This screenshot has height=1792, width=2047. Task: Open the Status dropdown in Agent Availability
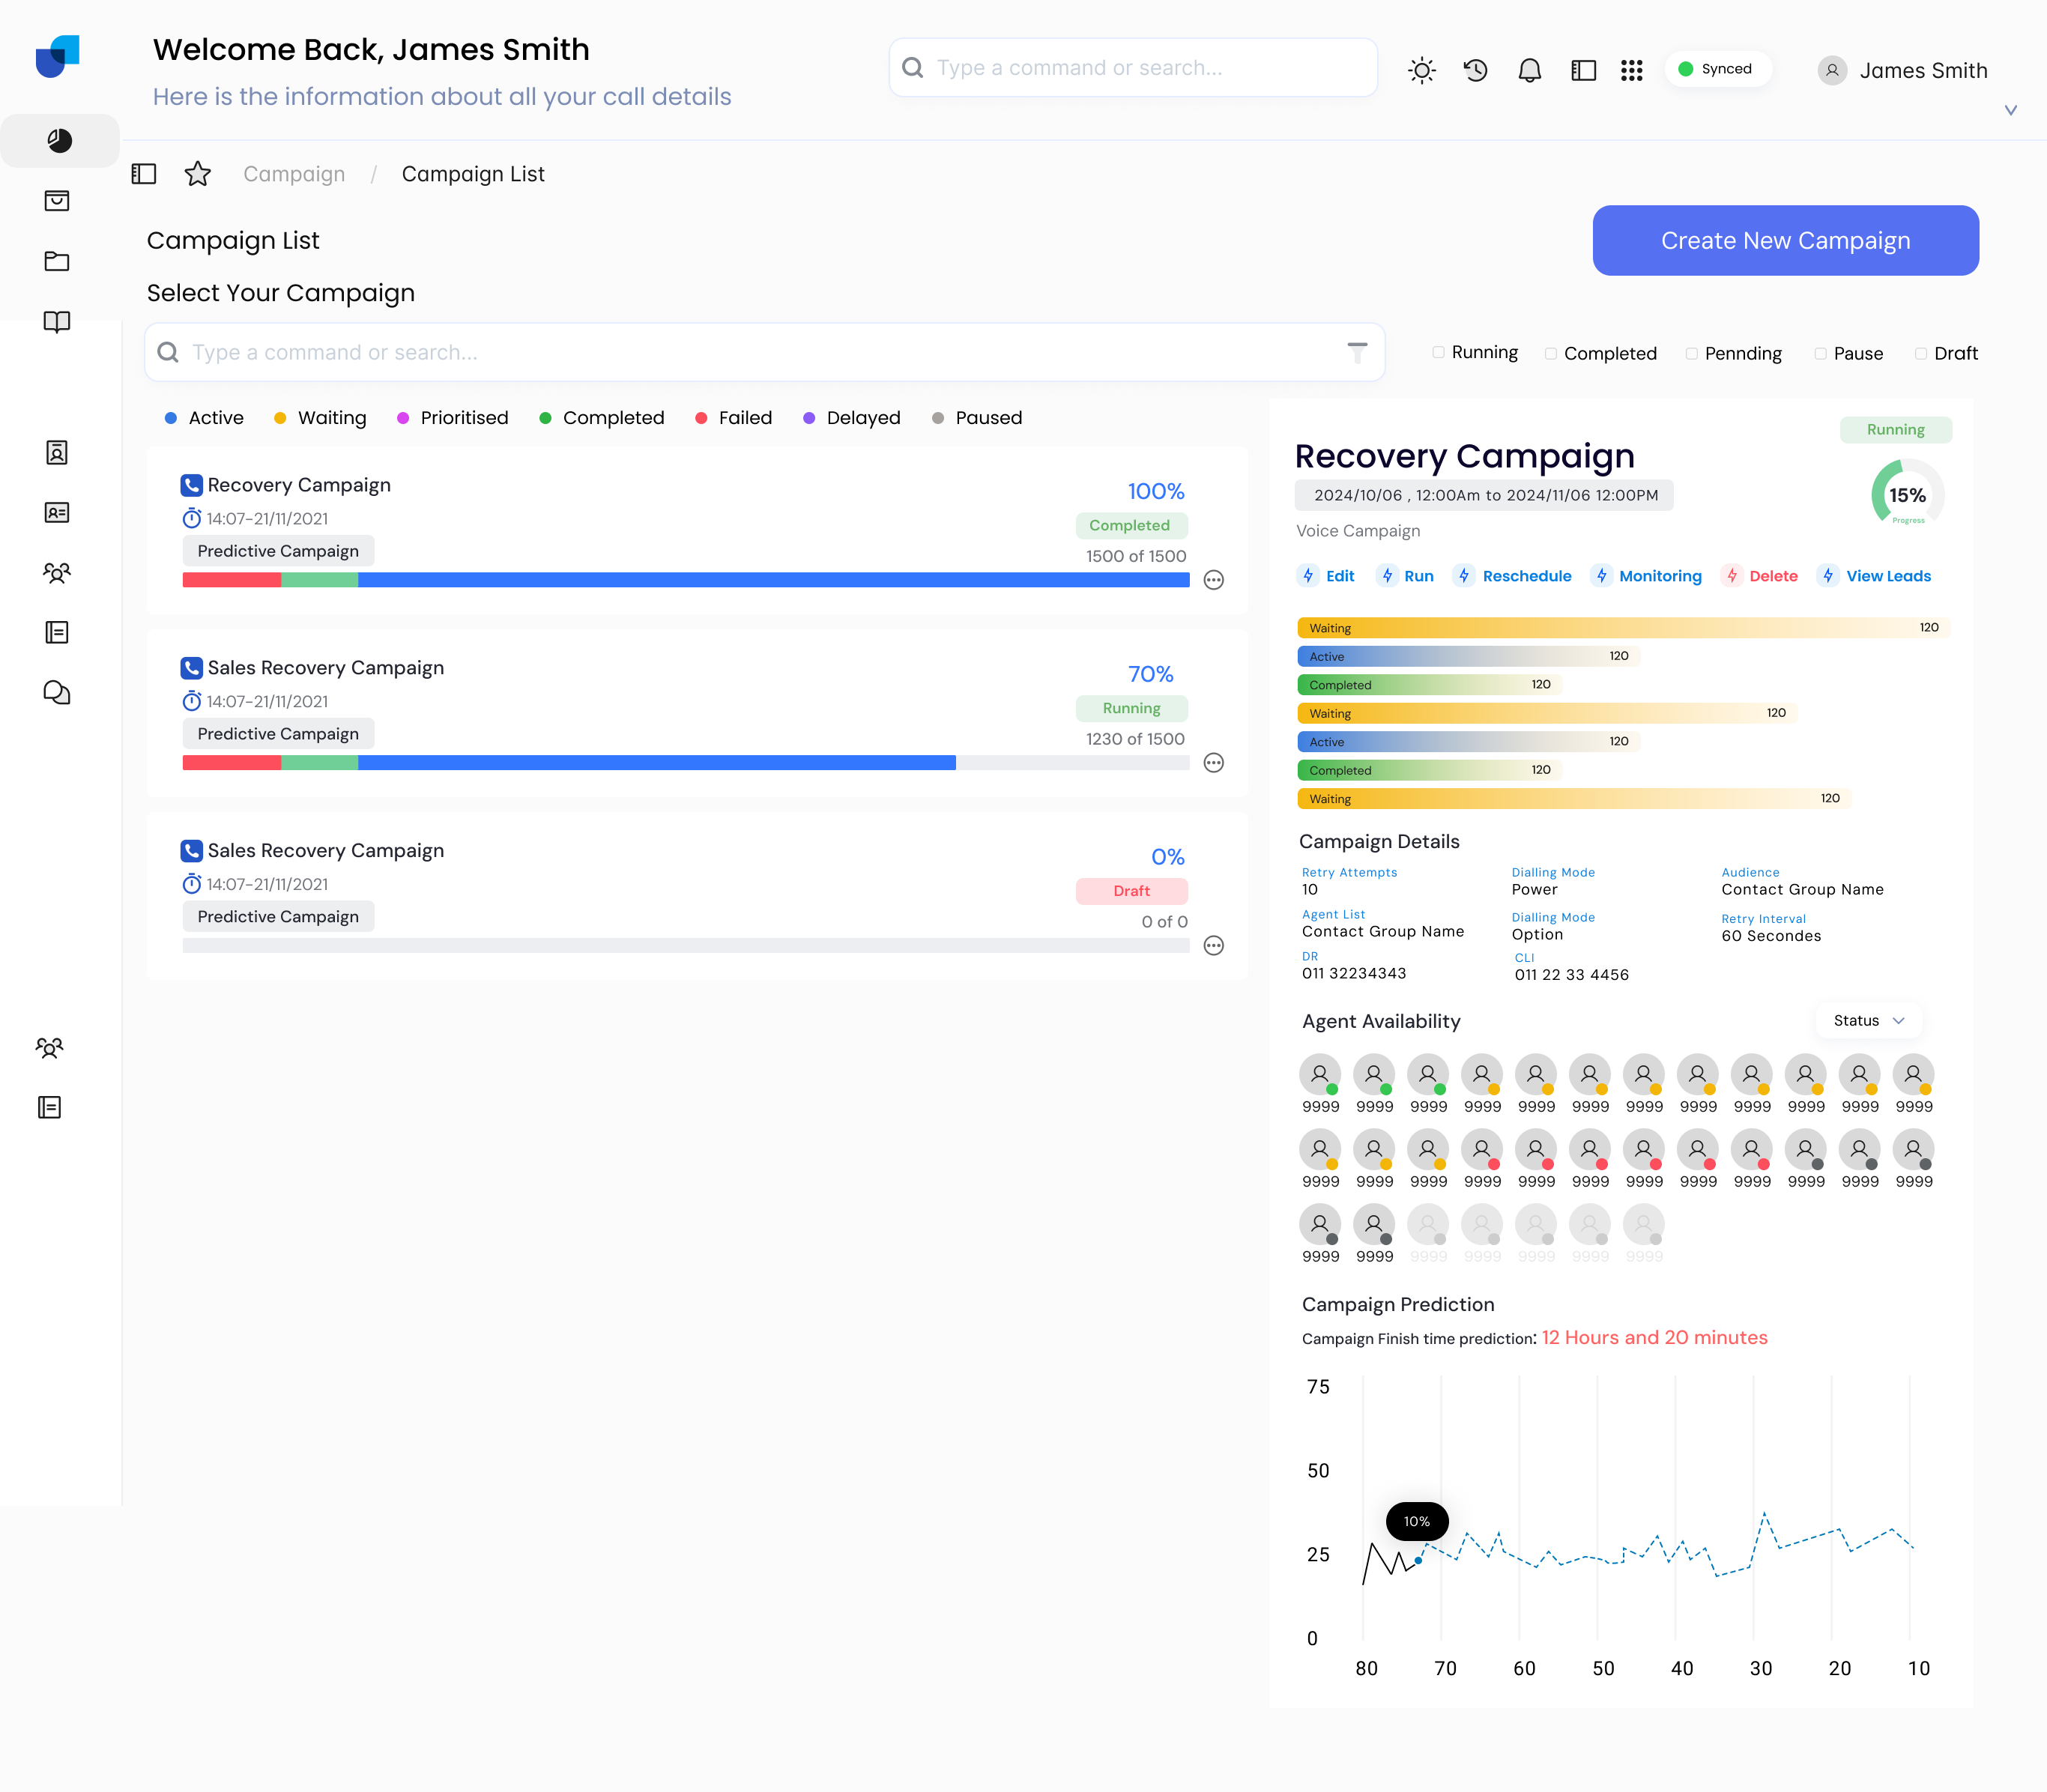point(1868,1020)
